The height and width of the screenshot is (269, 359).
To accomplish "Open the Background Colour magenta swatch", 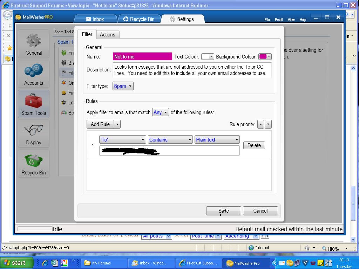I will [x=265, y=56].
